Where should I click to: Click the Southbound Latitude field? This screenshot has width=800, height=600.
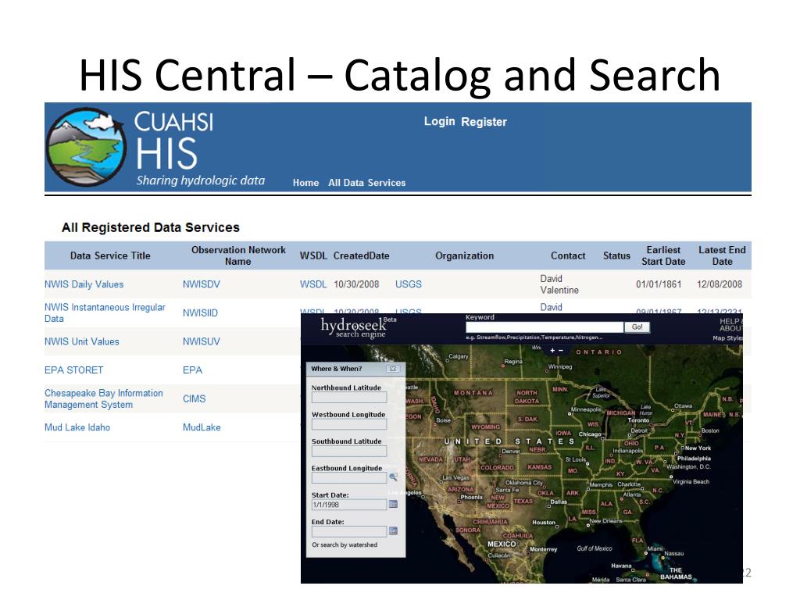[349, 451]
